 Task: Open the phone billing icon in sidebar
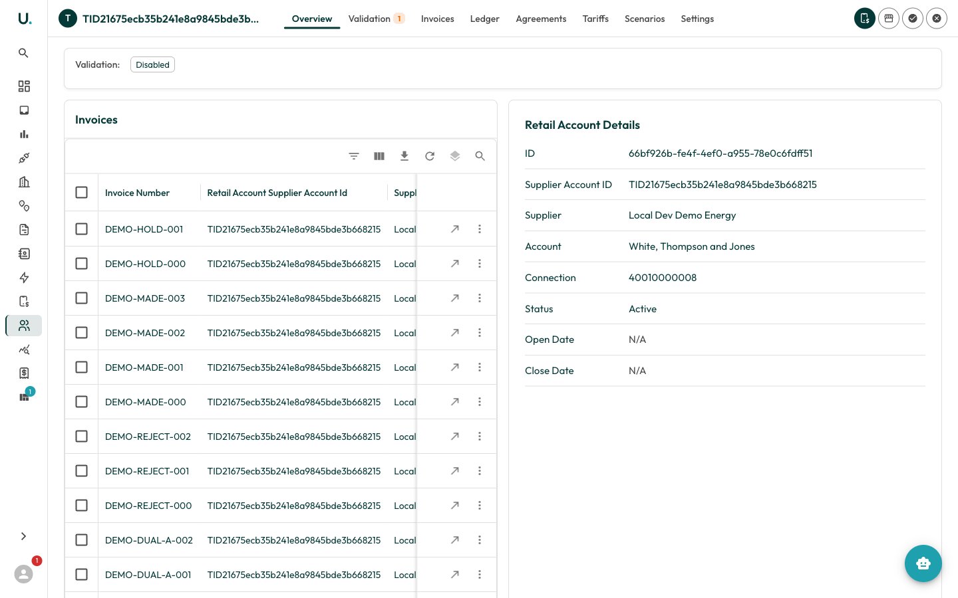pyautogui.click(x=24, y=302)
